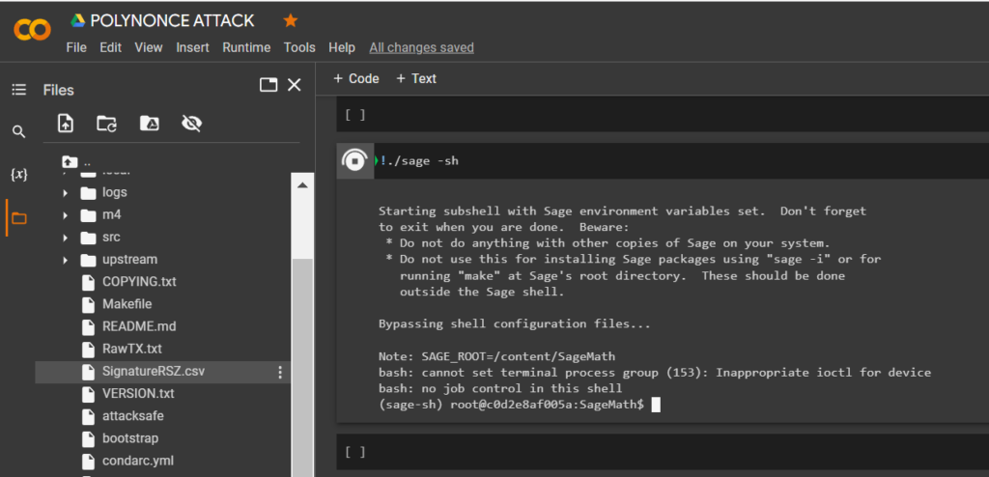
Task: Click the empty code cell below output
Action: pos(663,452)
